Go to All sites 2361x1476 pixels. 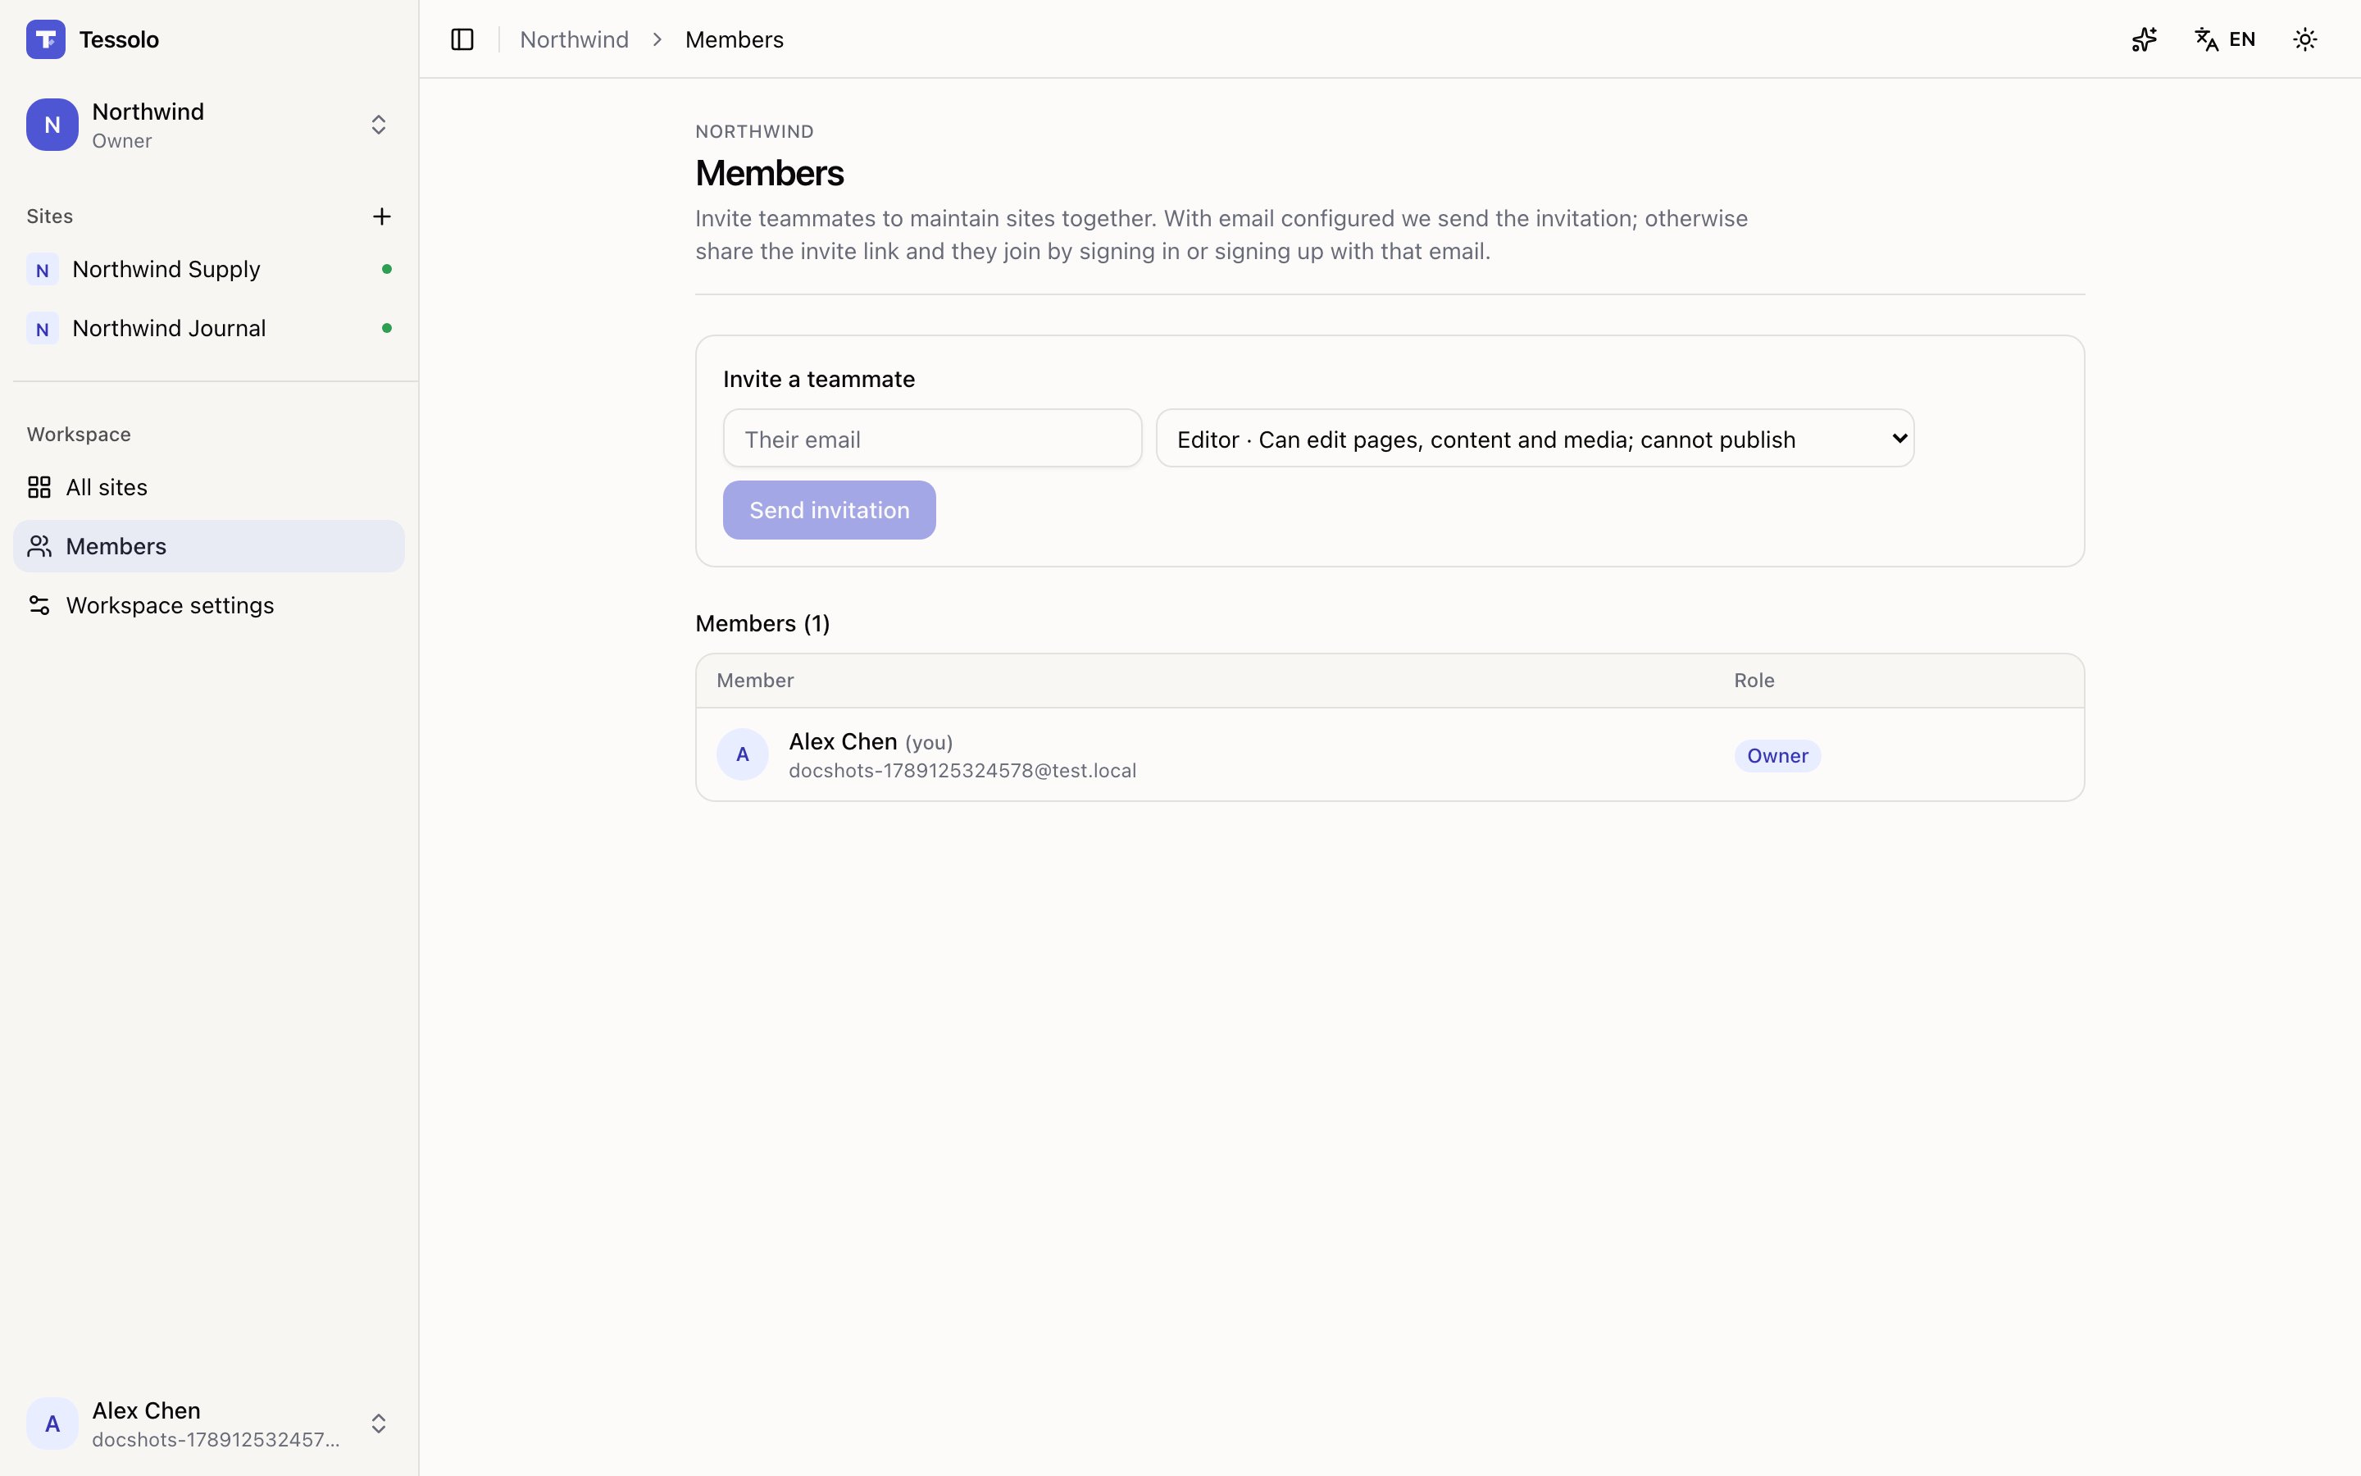209,487
